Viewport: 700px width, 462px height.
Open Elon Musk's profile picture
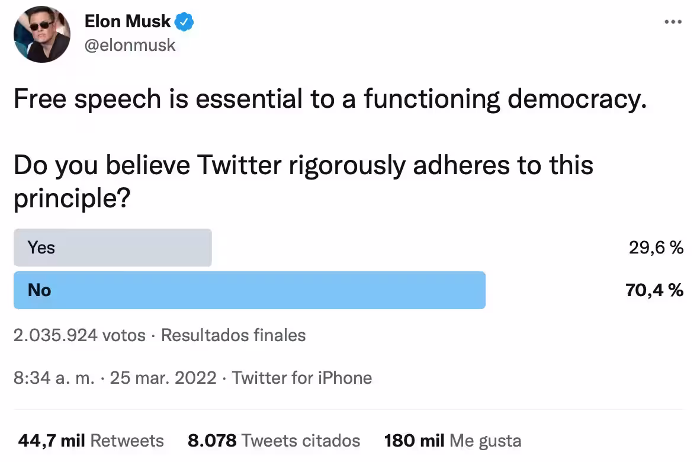(42, 34)
